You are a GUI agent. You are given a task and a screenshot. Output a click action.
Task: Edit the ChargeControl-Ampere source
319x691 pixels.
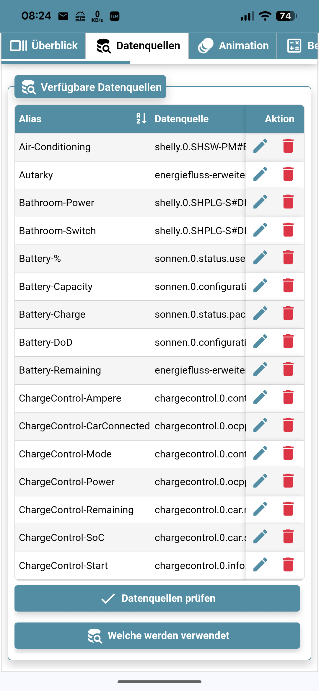(260, 397)
